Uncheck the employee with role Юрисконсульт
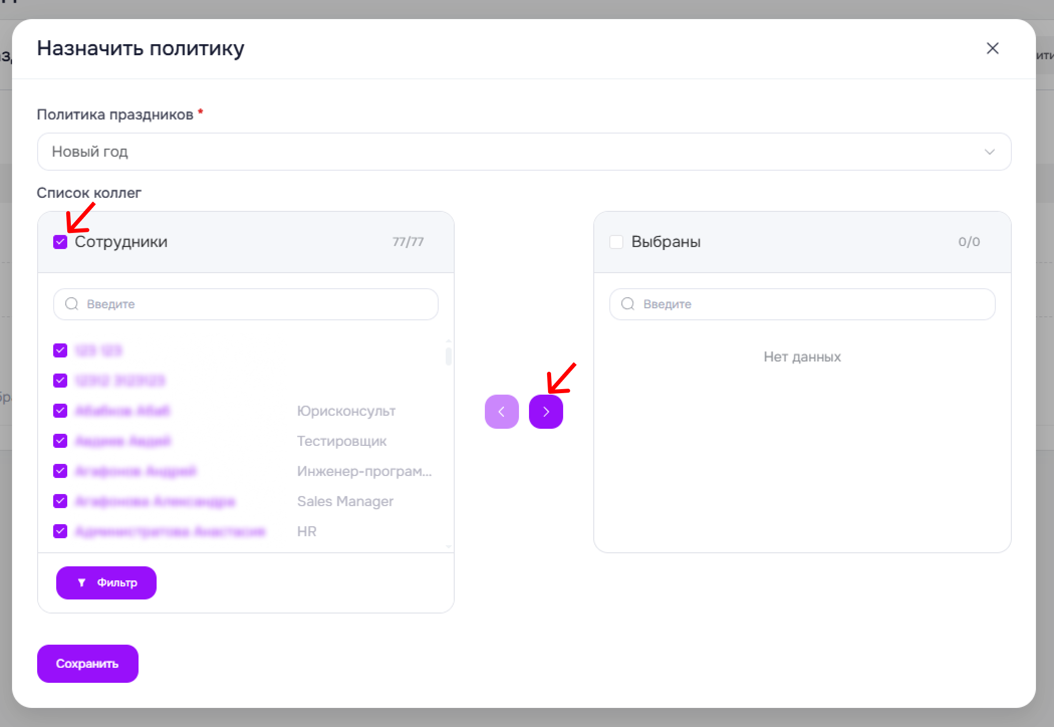Viewport: 1054px width, 727px height. (x=60, y=411)
